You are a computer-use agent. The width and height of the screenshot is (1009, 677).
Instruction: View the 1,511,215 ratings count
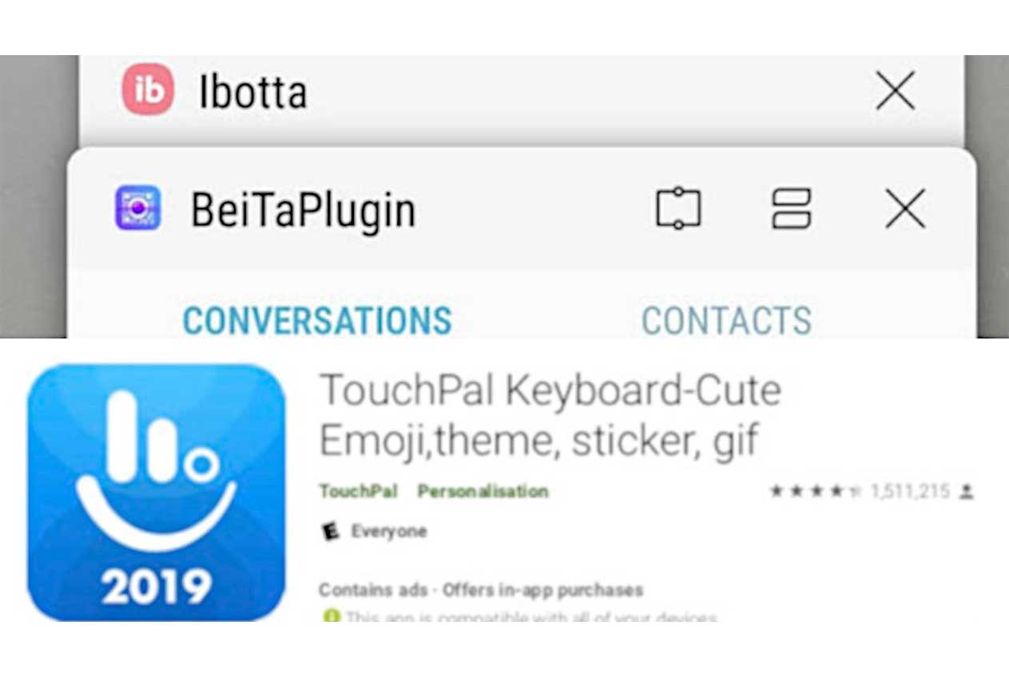tap(910, 492)
